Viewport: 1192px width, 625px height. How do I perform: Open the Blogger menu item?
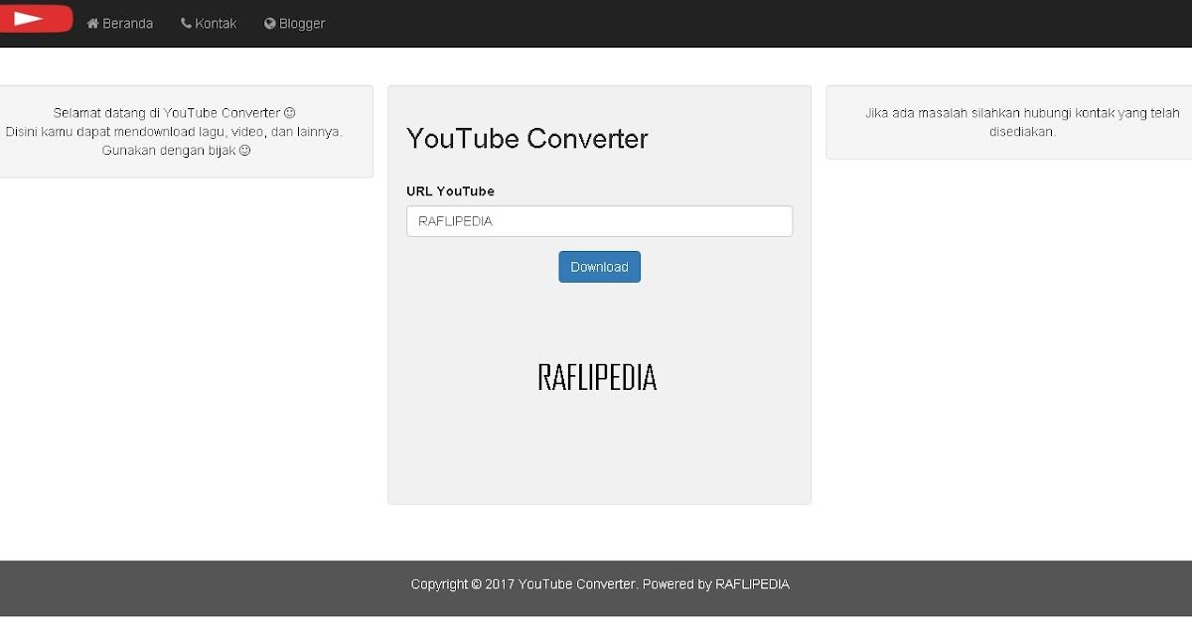[295, 23]
